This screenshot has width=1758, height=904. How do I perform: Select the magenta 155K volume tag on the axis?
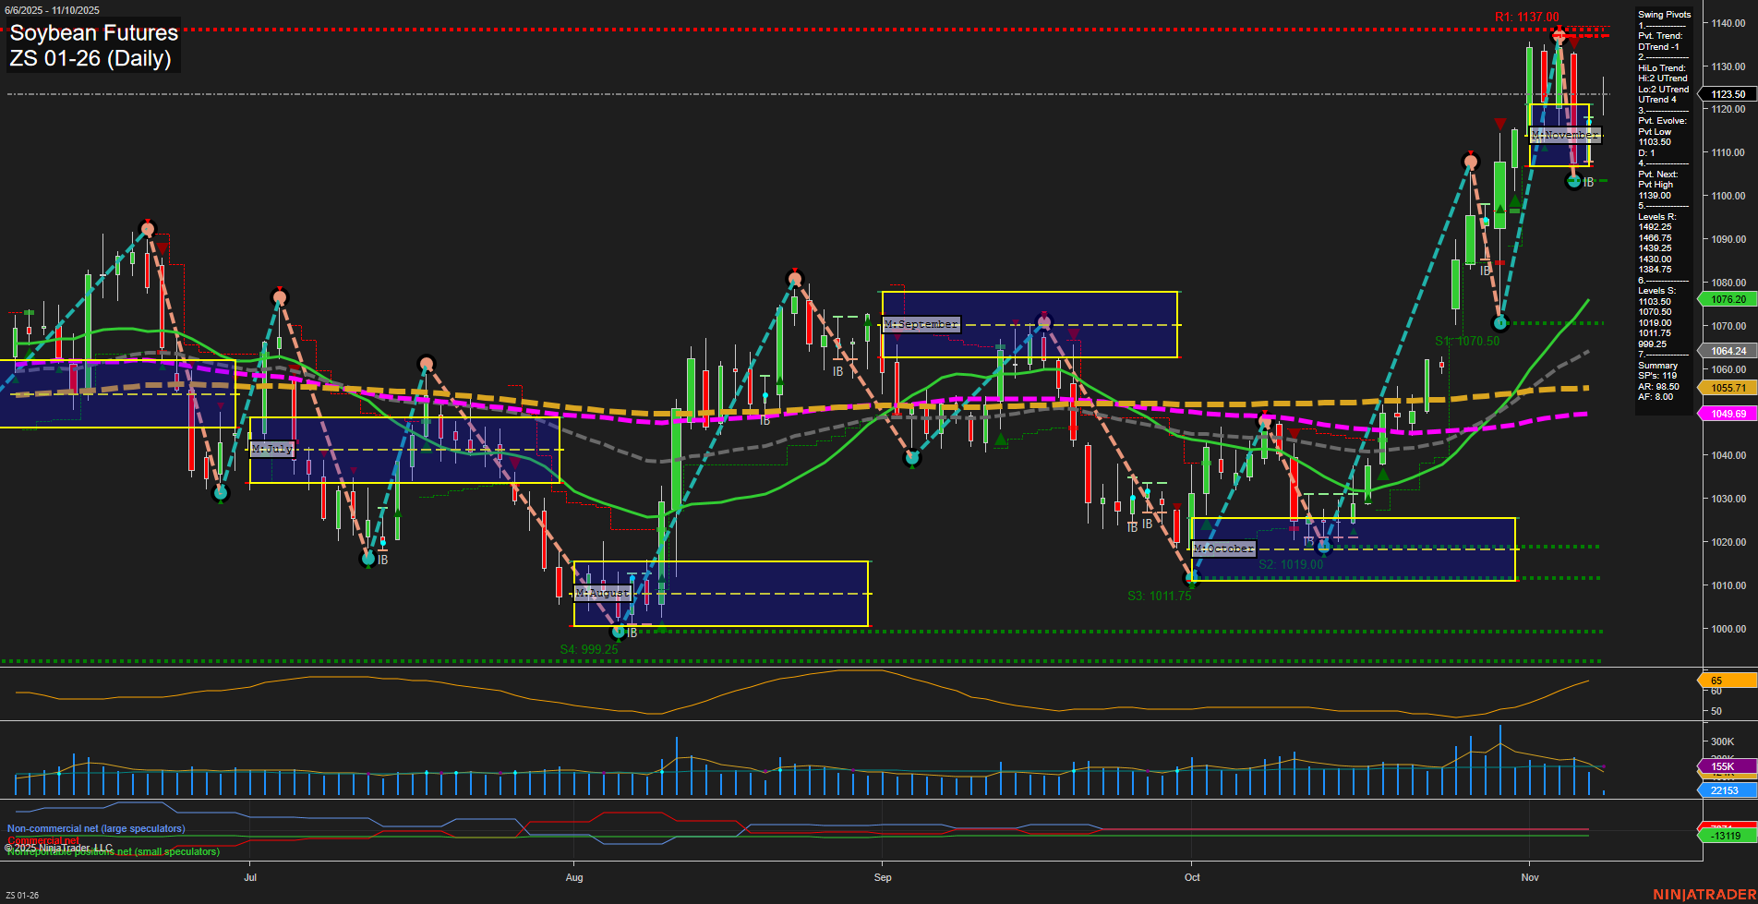[x=1721, y=766]
